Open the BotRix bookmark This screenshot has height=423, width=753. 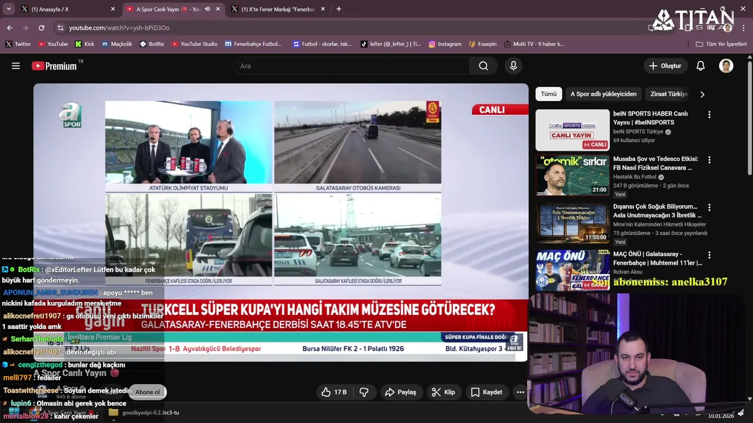coord(152,44)
